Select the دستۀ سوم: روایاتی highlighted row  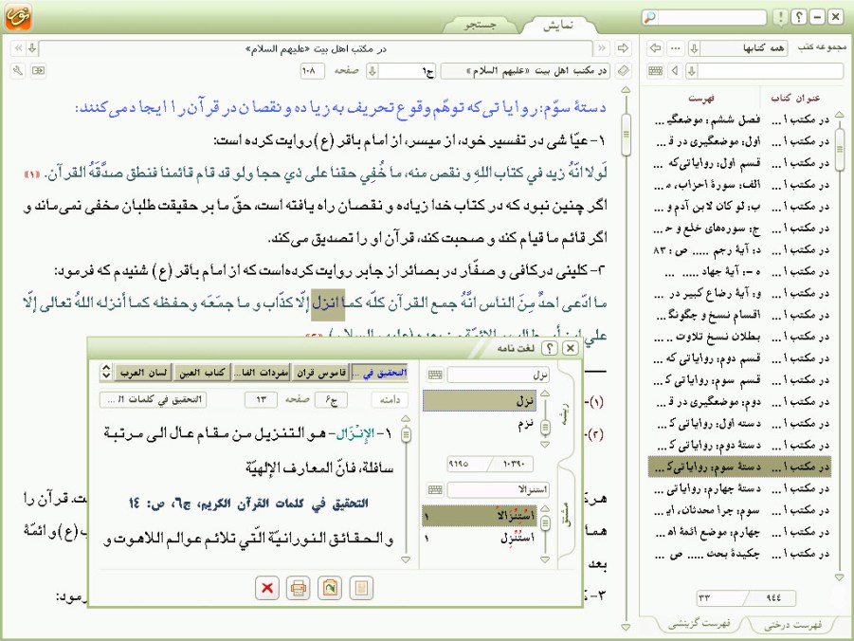pos(739,467)
